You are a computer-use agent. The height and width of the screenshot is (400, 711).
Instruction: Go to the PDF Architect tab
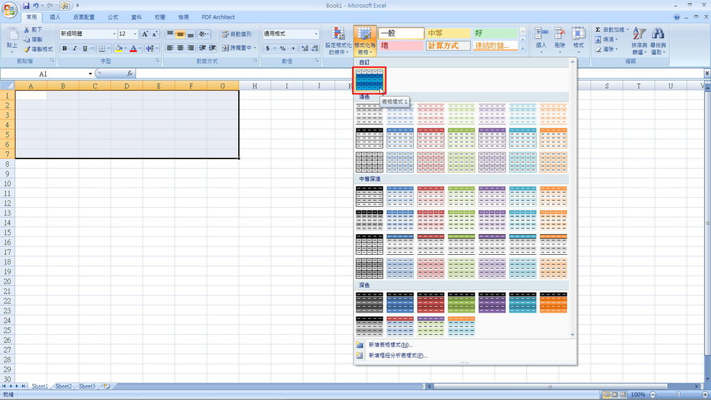coord(218,17)
